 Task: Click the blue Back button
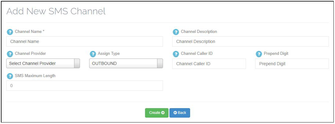click(180, 113)
